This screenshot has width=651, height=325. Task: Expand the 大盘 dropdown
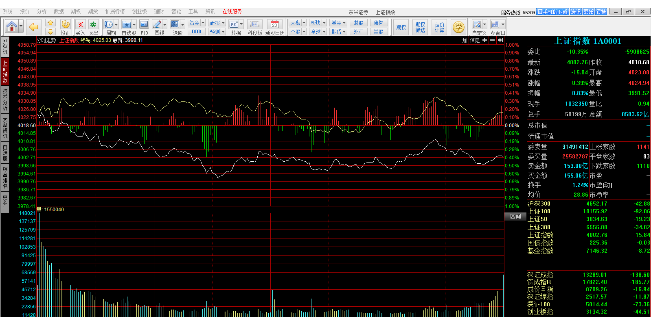[304, 23]
